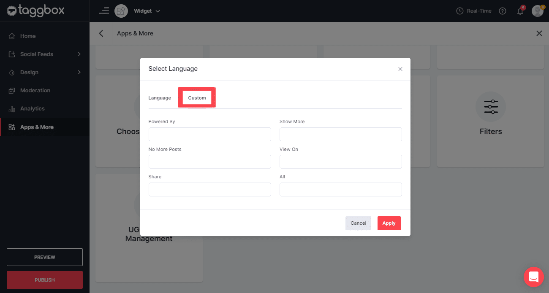Open the Widget dropdown
The height and width of the screenshot is (293, 549).
147,11
